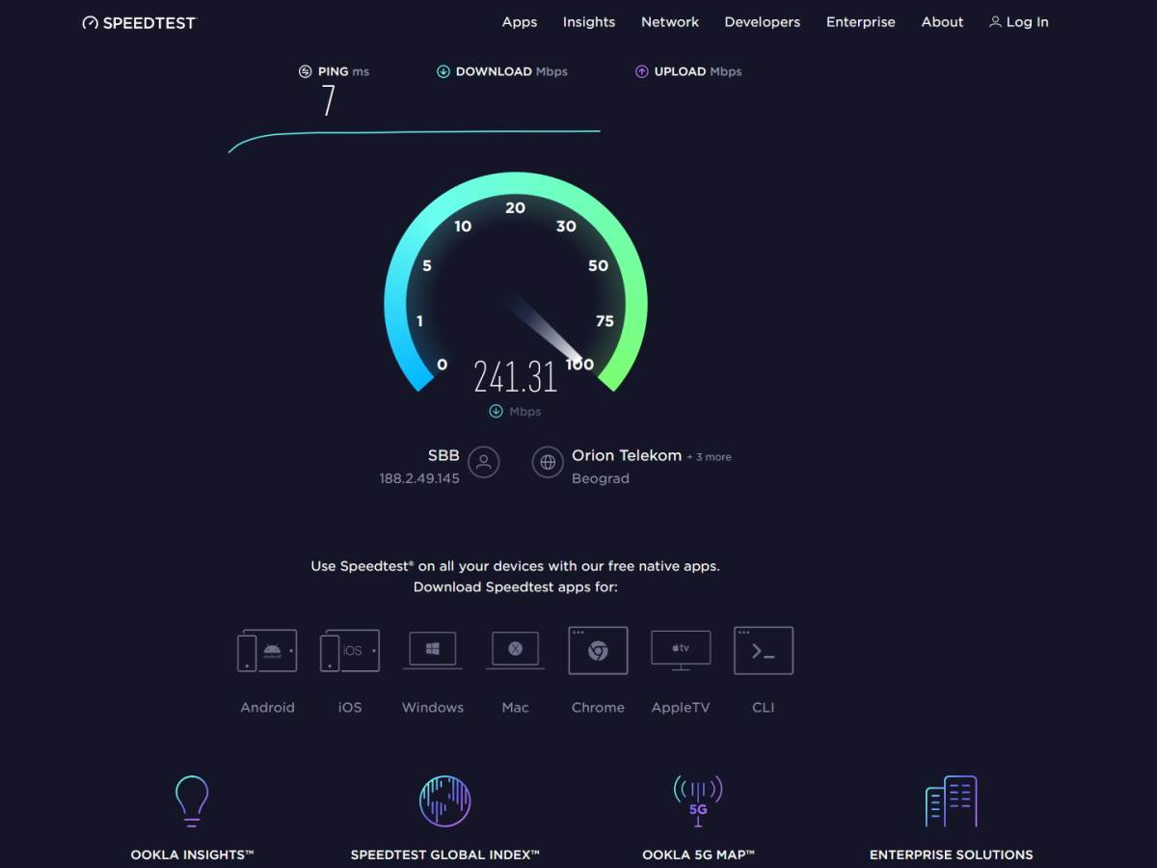Open the Enterprise page link
The height and width of the screenshot is (868, 1157).
pyautogui.click(x=860, y=21)
